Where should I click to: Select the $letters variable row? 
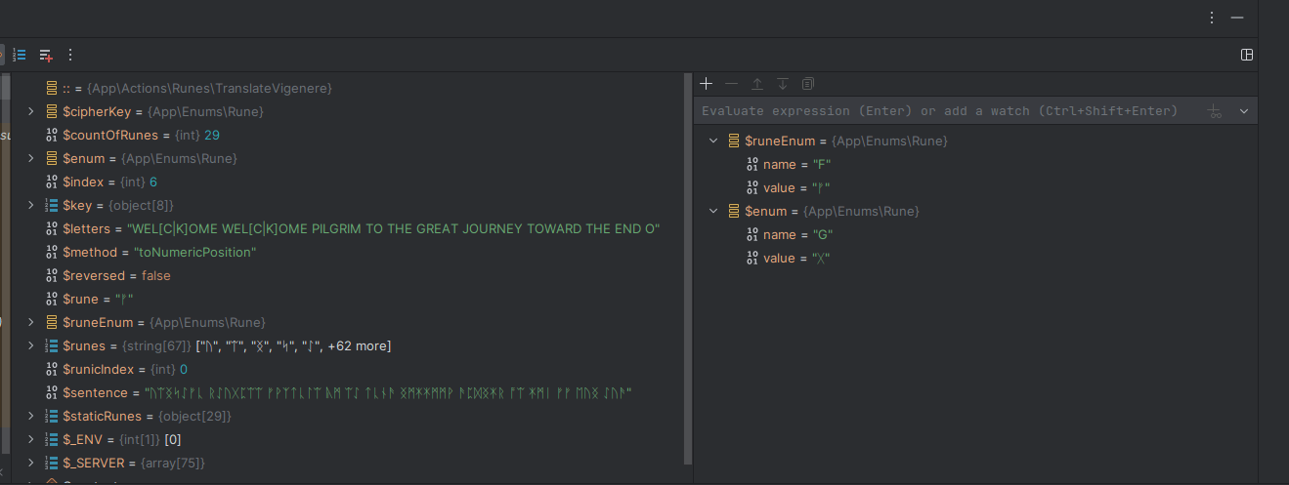coord(362,229)
